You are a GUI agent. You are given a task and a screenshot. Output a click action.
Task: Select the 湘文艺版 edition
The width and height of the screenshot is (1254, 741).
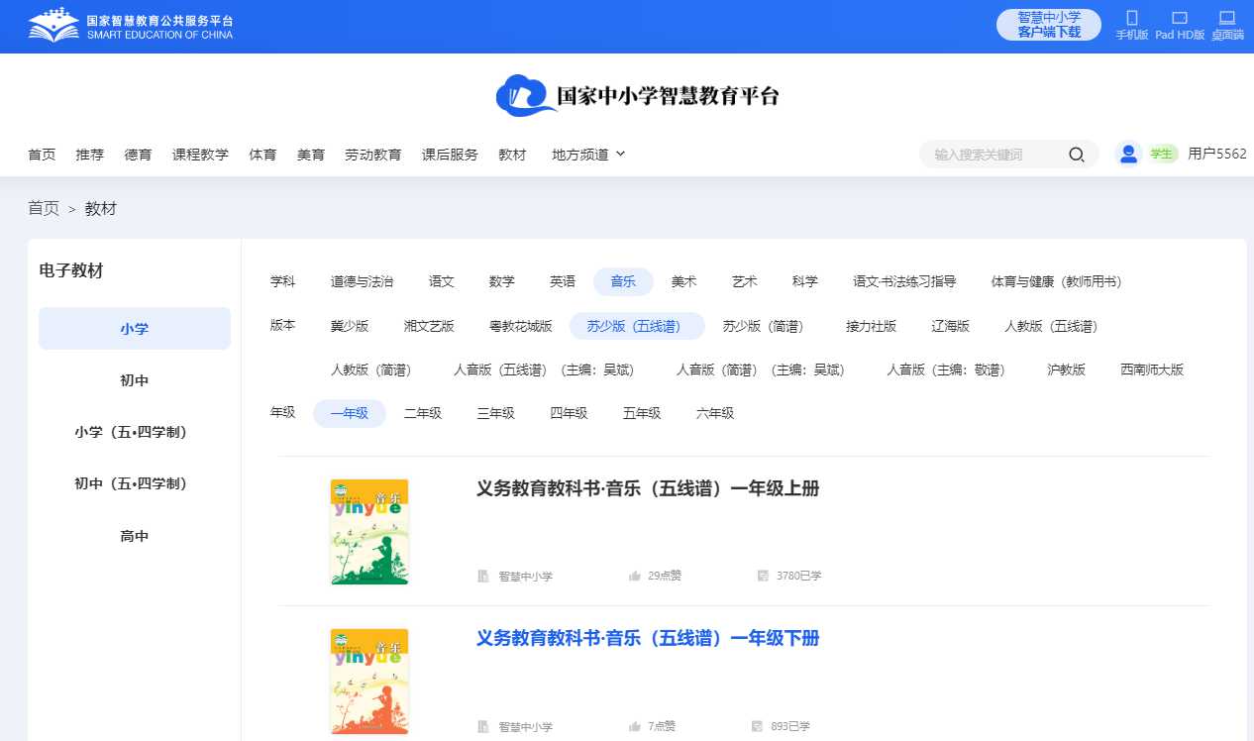click(x=429, y=326)
